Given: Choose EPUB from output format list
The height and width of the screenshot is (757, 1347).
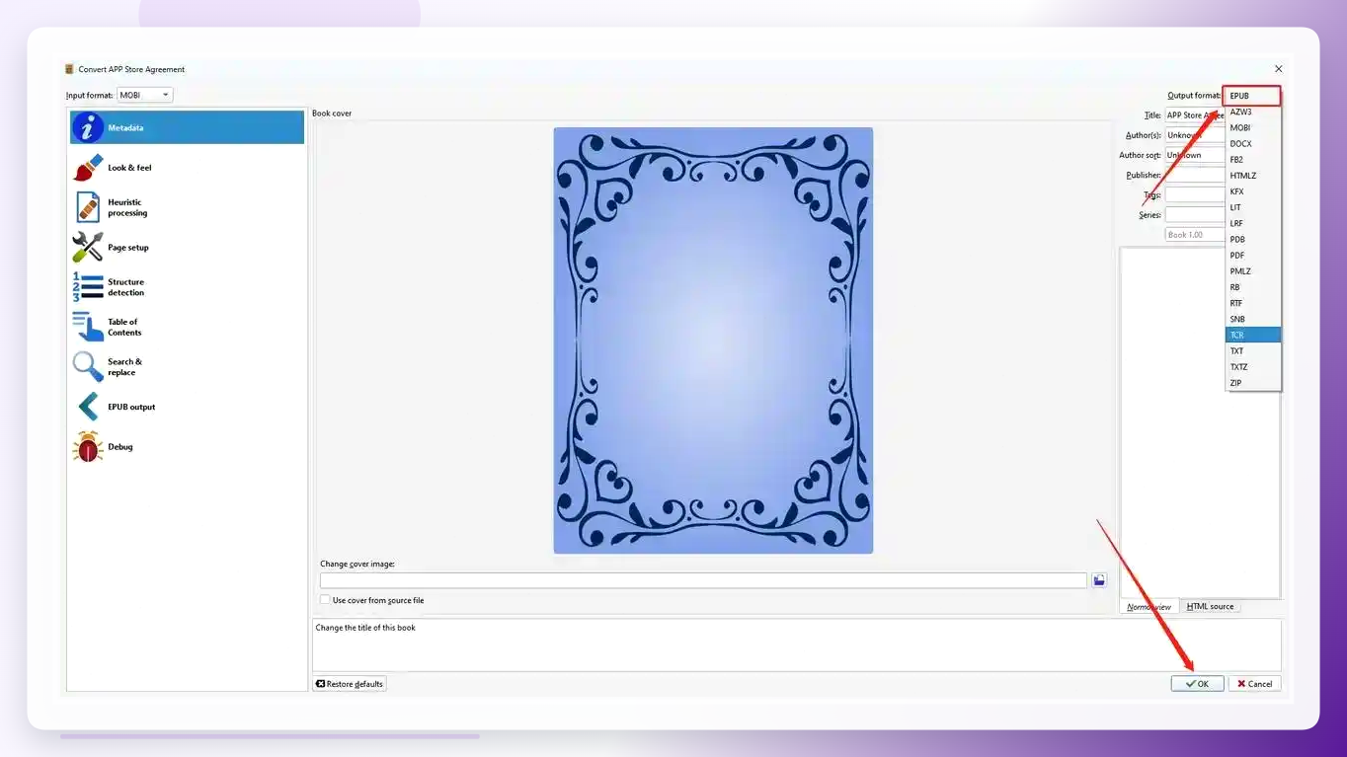Looking at the screenshot, I should click(1252, 96).
